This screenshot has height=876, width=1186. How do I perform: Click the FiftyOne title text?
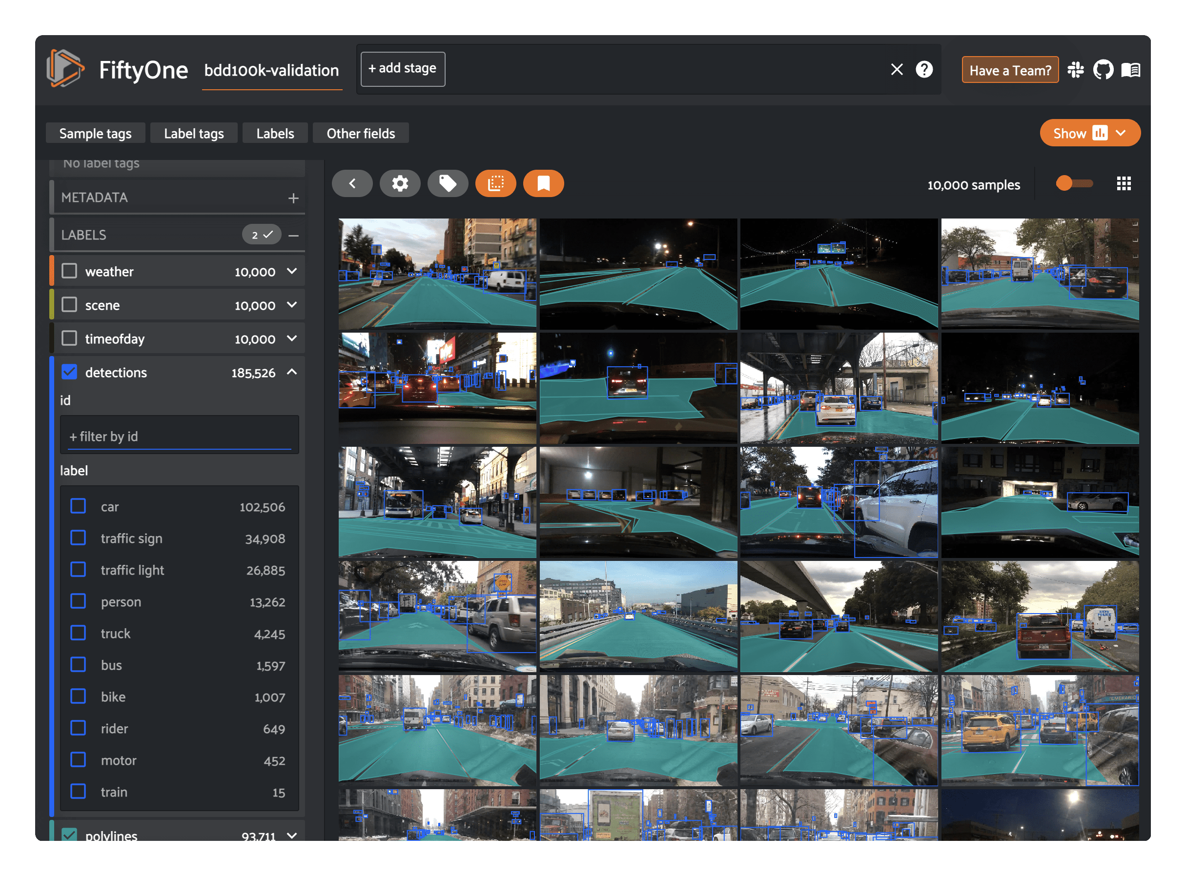pos(143,70)
